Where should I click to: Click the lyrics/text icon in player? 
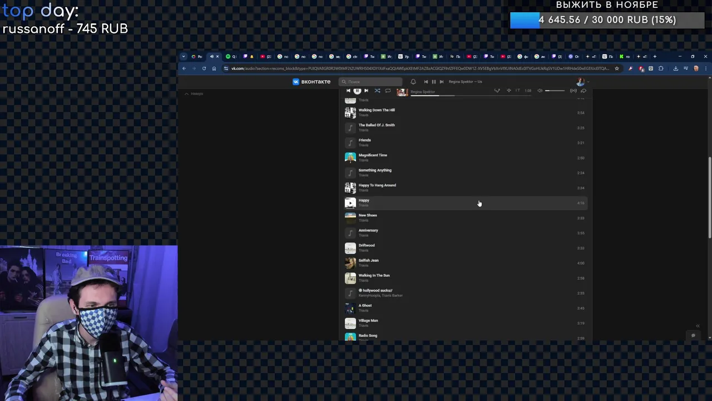pyautogui.click(x=517, y=91)
